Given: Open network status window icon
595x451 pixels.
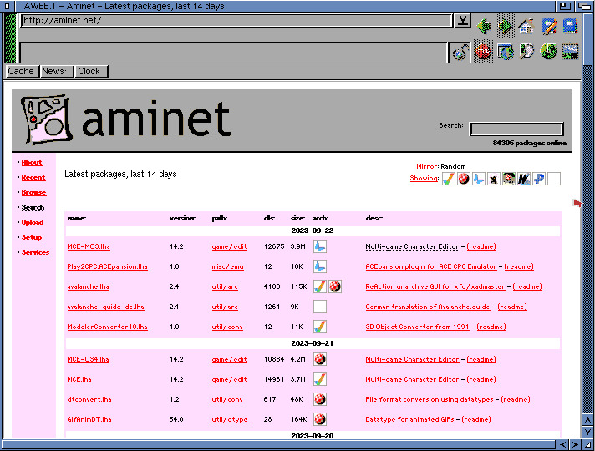Looking at the screenshot, I should pos(505,51).
